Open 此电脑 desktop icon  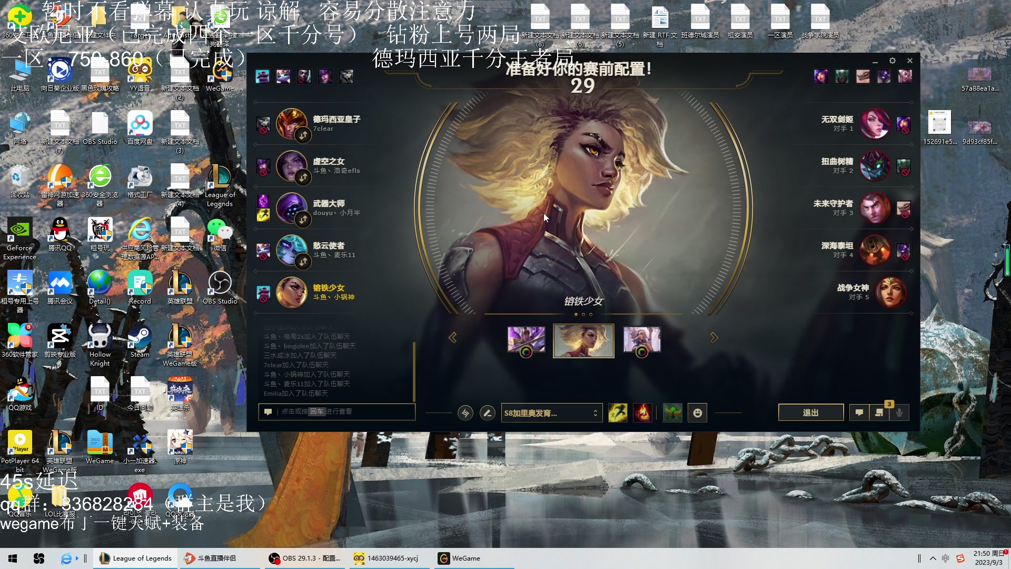tap(20, 75)
